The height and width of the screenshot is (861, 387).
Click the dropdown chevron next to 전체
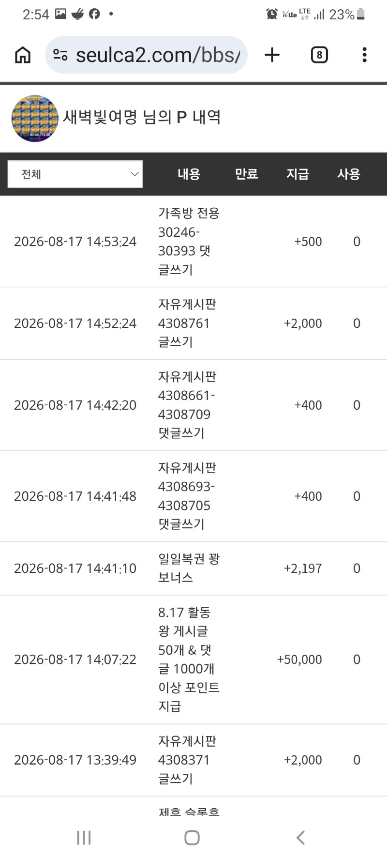(135, 174)
